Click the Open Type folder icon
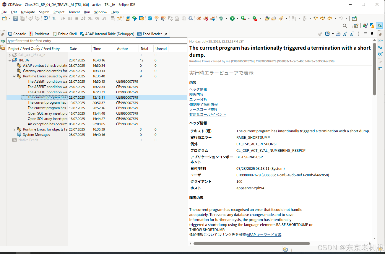This screenshot has height=254, width=385. tap(267, 18)
